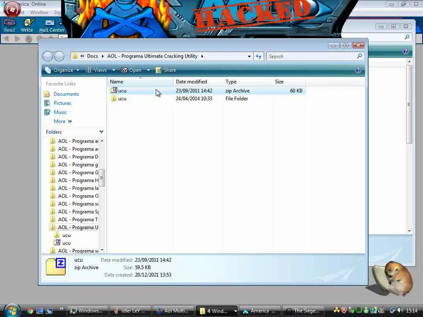Open the Windows Start orb

12,310
